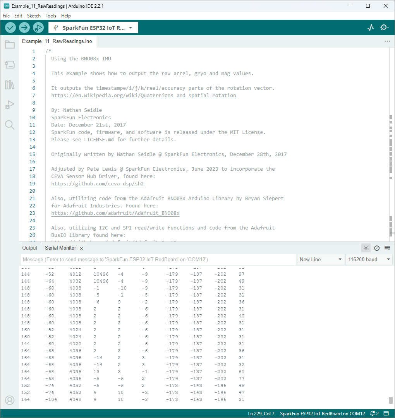Open the github ceva-dsp/sh2 link
Viewport: 395px width, 418px height.
click(x=97, y=184)
